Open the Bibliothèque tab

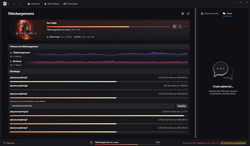pyautogui.click(x=51, y=4)
